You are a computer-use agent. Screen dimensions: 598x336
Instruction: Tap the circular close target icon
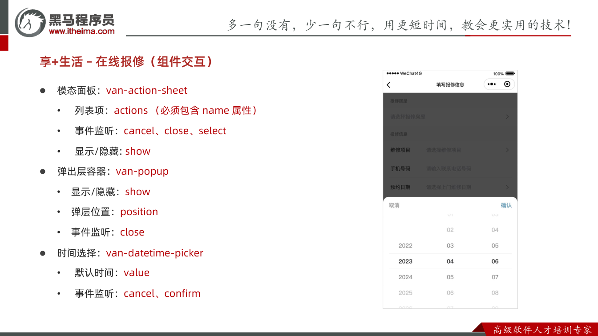pyautogui.click(x=507, y=84)
